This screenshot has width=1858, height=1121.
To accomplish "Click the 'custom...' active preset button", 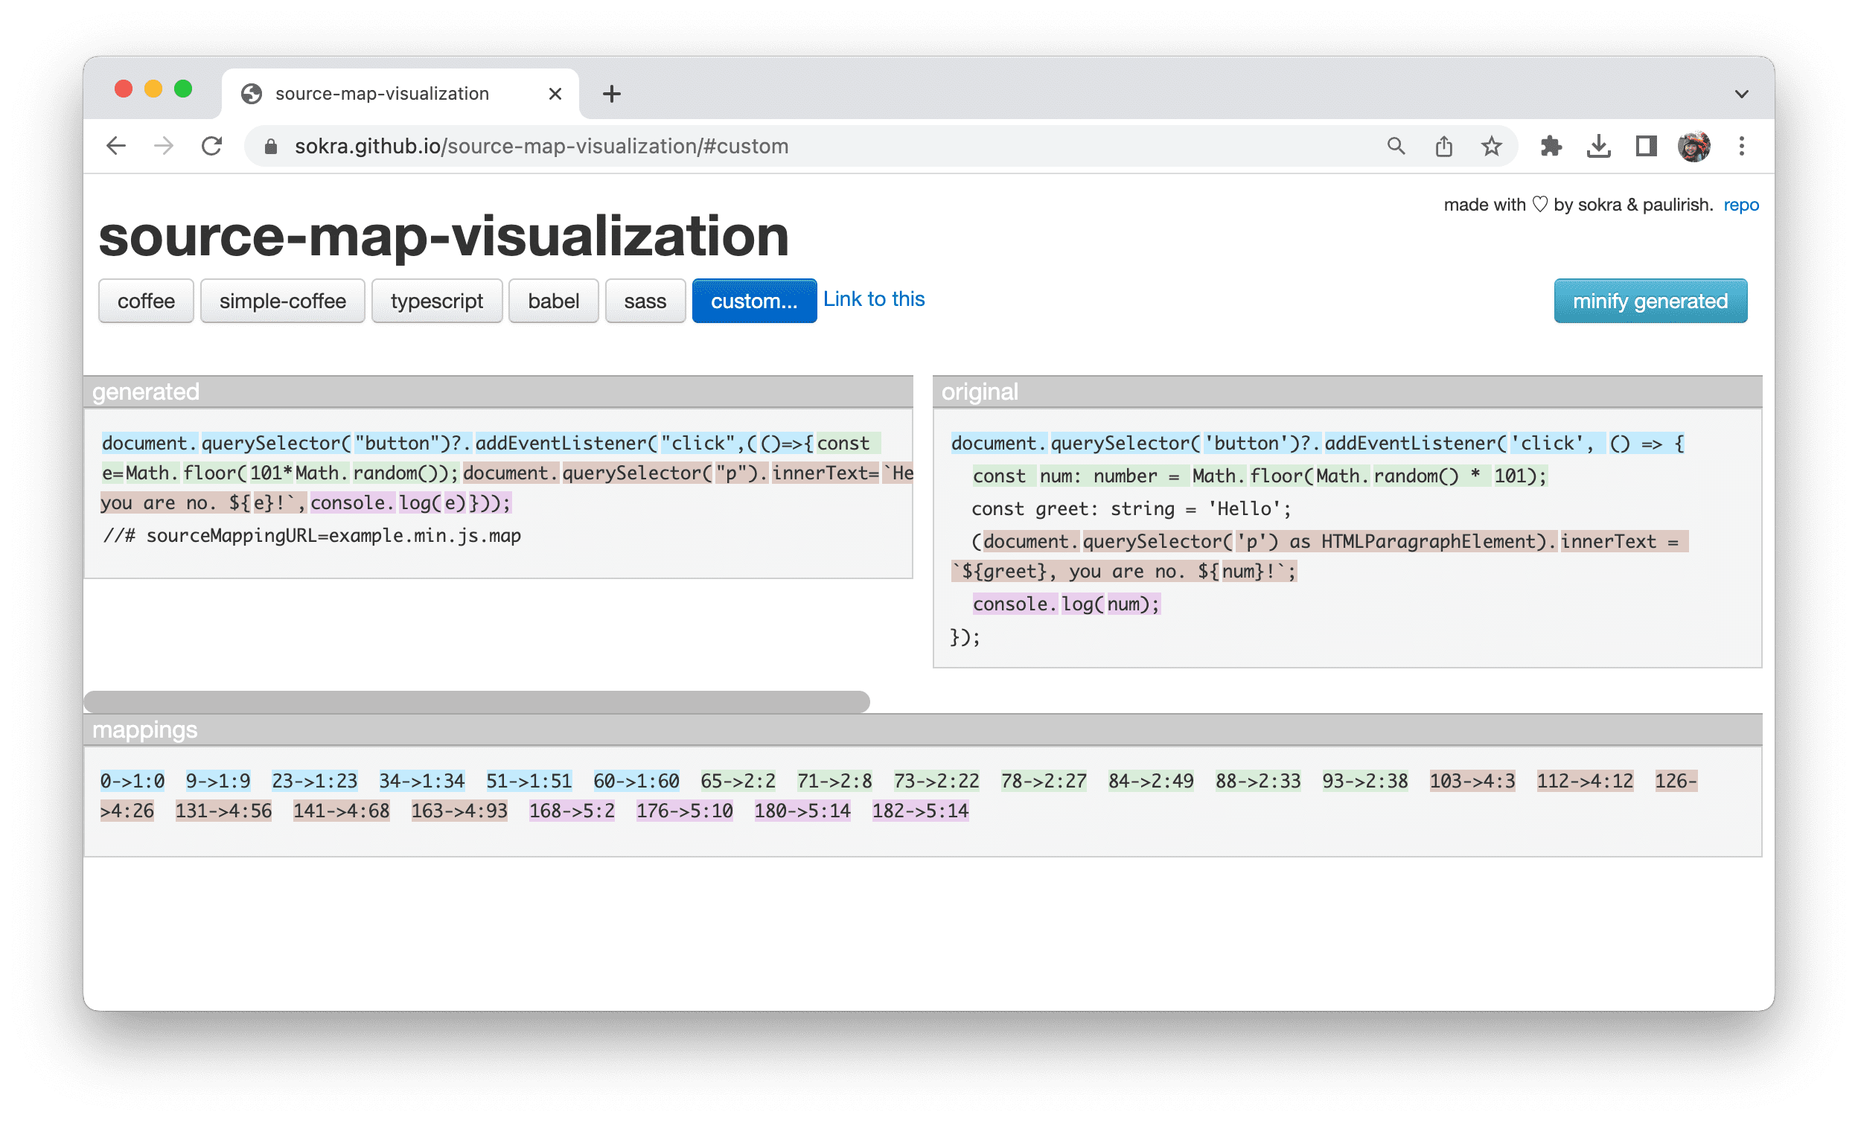I will tap(751, 300).
